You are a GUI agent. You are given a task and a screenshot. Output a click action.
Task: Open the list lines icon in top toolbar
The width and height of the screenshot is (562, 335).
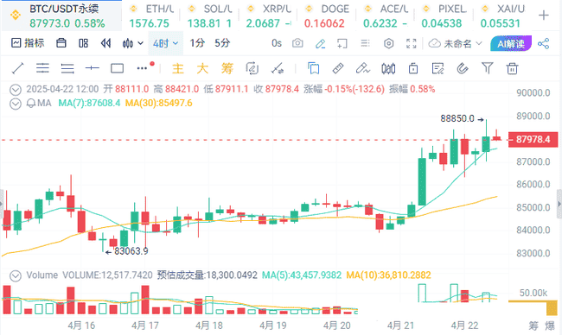(x=365, y=43)
